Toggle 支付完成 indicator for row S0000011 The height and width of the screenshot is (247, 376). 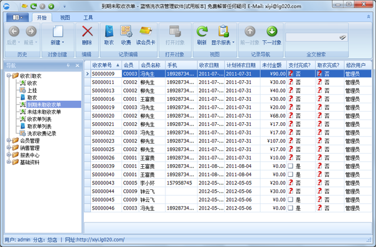pos(291,82)
